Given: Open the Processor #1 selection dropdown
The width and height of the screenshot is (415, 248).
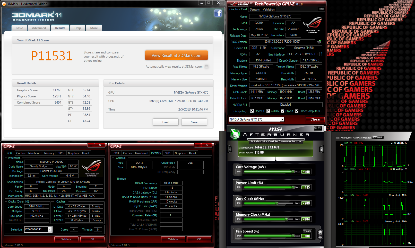Looking at the screenshot, I should [x=50, y=229].
